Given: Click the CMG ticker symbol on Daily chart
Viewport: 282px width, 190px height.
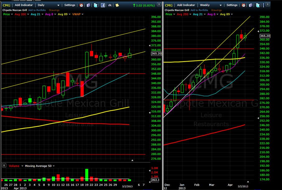Looking at the screenshot, I should point(7,5).
